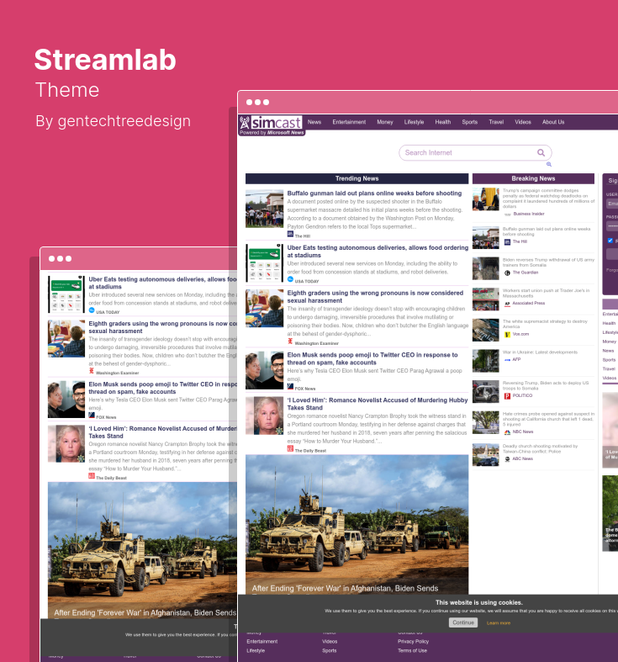618x662 pixels.
Task: Click the Washington Examiner source icon in the back window
Action: [x=91, y=371]
